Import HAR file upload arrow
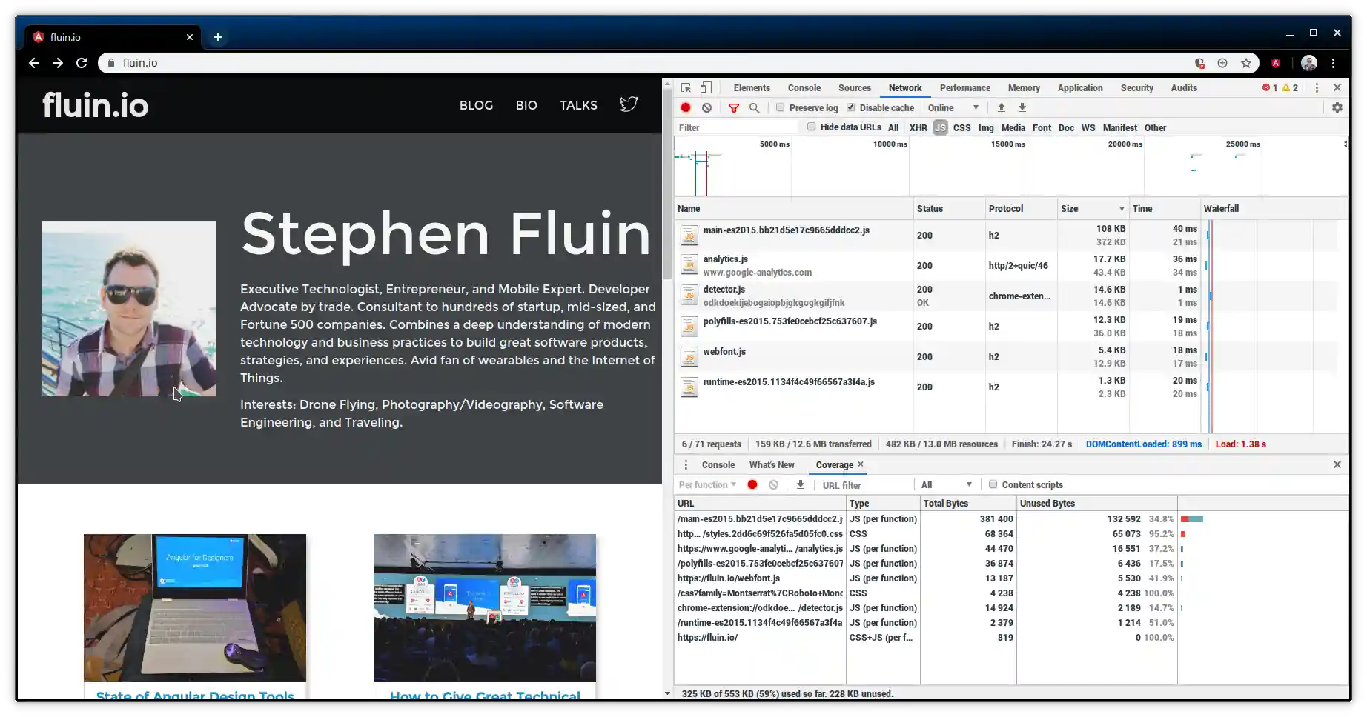Image resolution: width=1367 pixels, height=717 pixels. tap(1002, 107)
